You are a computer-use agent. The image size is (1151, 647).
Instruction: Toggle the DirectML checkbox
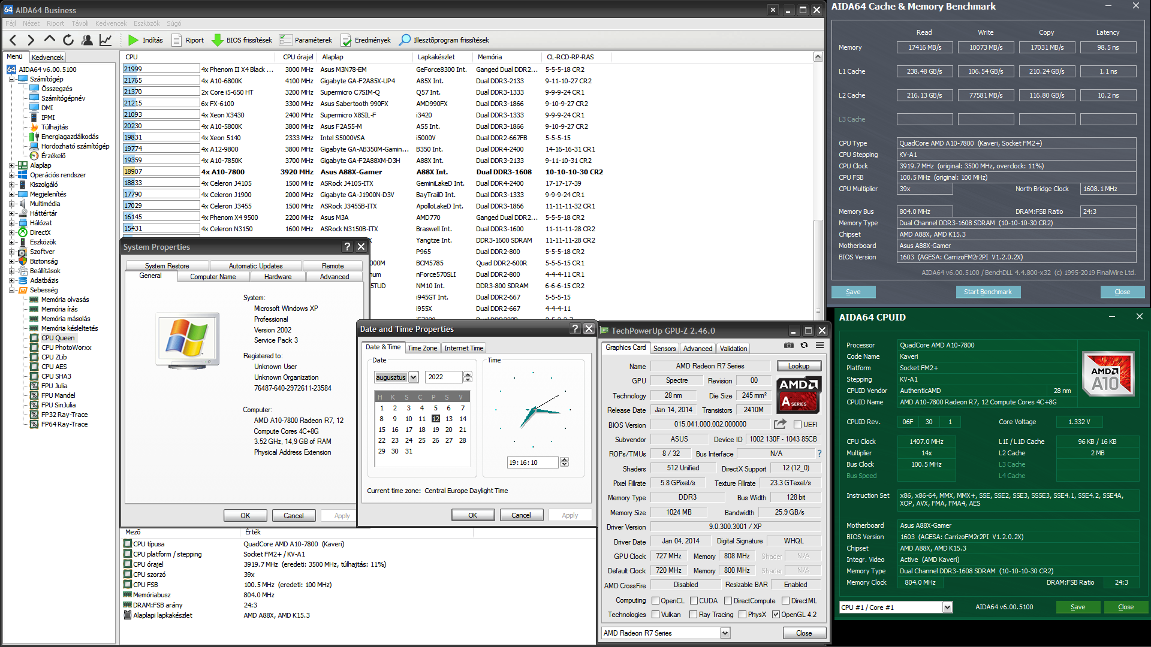(x=785, y=601)
